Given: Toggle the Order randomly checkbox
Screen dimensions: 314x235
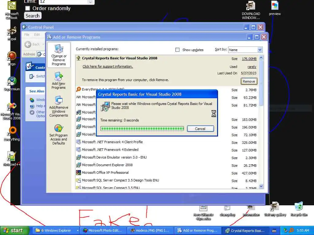Looking at the screenshot, I should click(28, 8).
